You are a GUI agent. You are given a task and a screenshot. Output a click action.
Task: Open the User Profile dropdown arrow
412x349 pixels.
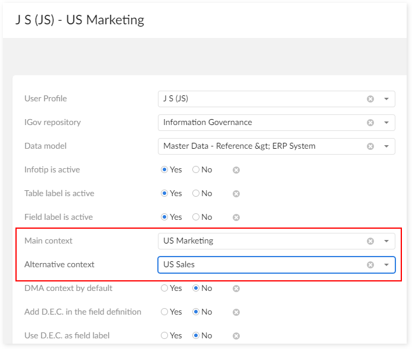click(386, 99)
